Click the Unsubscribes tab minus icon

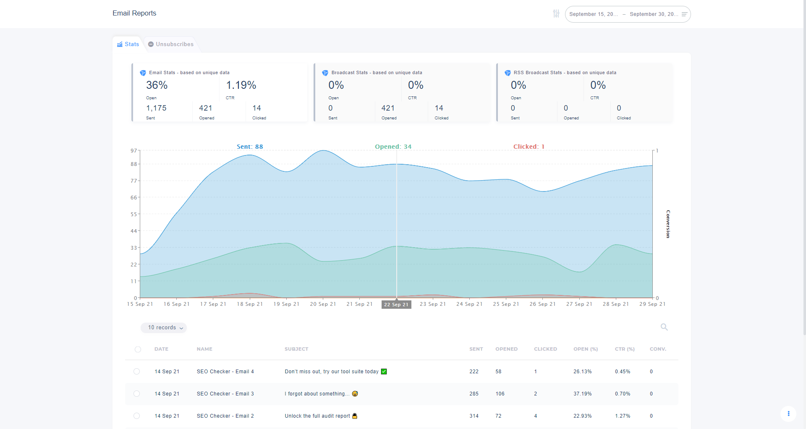151,44
